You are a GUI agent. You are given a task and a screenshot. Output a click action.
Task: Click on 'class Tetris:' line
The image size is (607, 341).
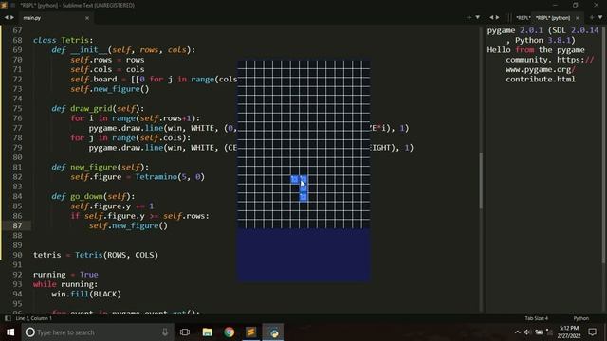64,40
